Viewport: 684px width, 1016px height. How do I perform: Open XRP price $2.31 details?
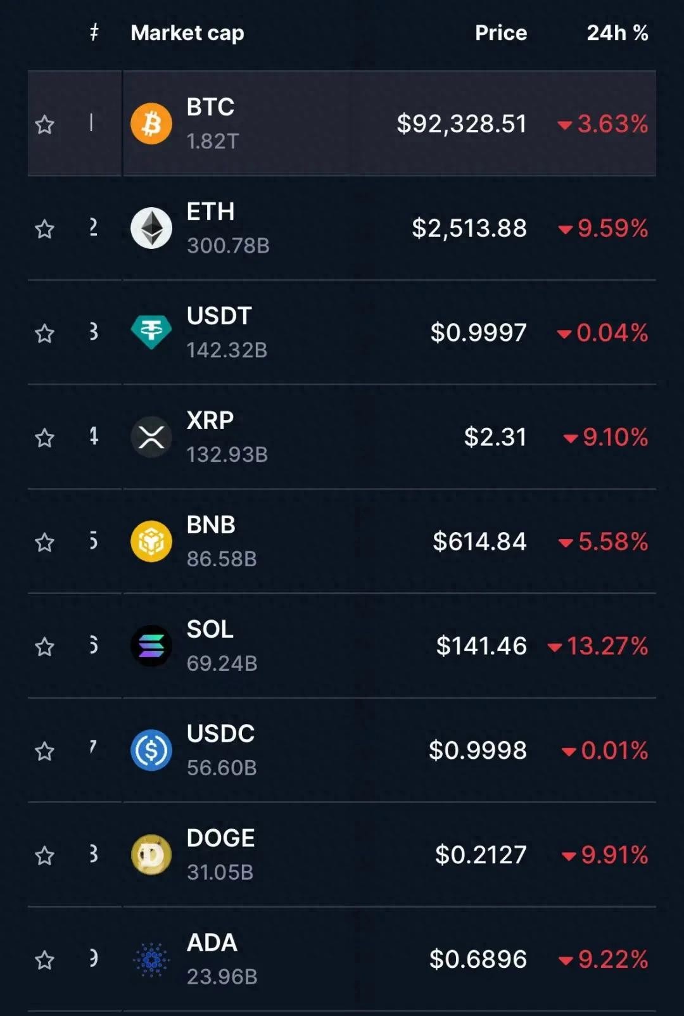click(x=495, y=437)
